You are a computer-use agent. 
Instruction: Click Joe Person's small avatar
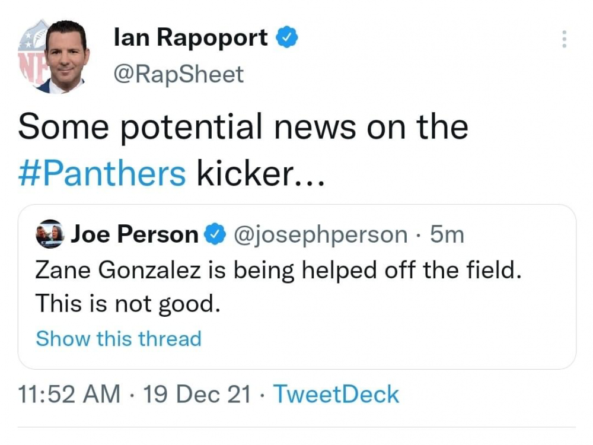pos(50,235)
